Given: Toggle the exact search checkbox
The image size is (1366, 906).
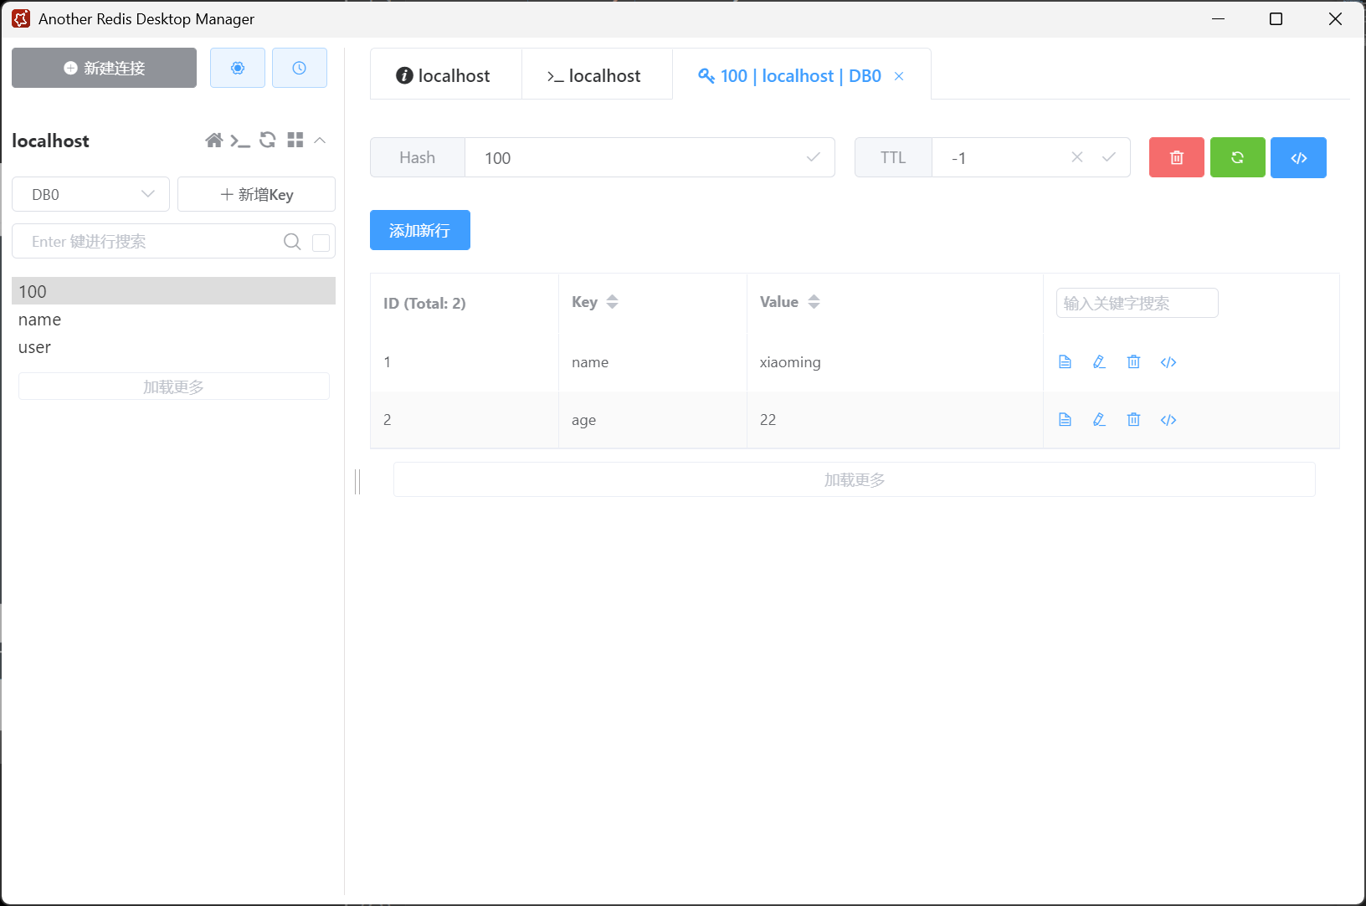Looking at the screenshot, I should (x=321, y=243).
